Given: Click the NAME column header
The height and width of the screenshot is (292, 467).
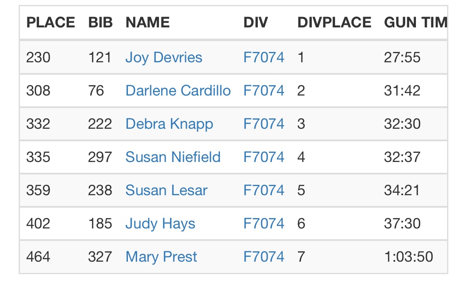Looking at the screenshot, I should (147, 22).
